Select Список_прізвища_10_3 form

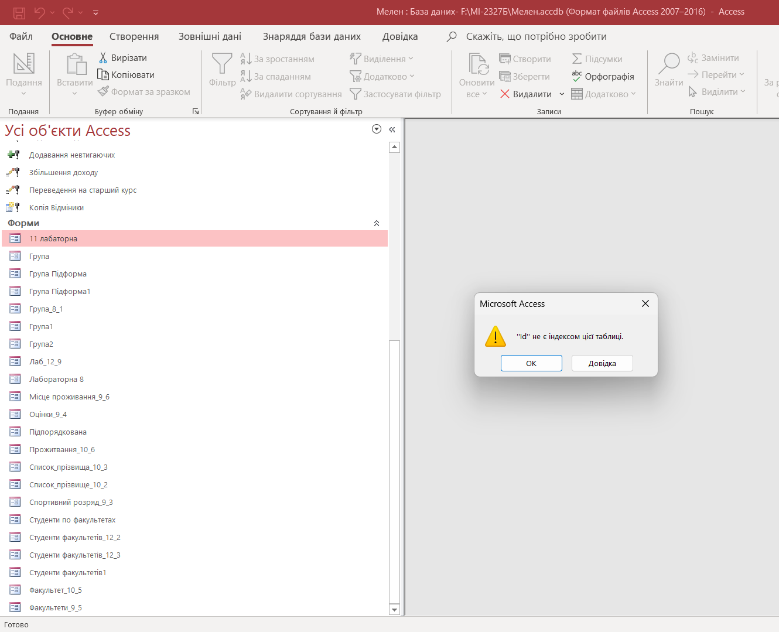(195, 467)
